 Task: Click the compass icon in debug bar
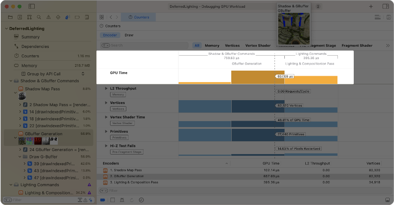click(141, 200)
